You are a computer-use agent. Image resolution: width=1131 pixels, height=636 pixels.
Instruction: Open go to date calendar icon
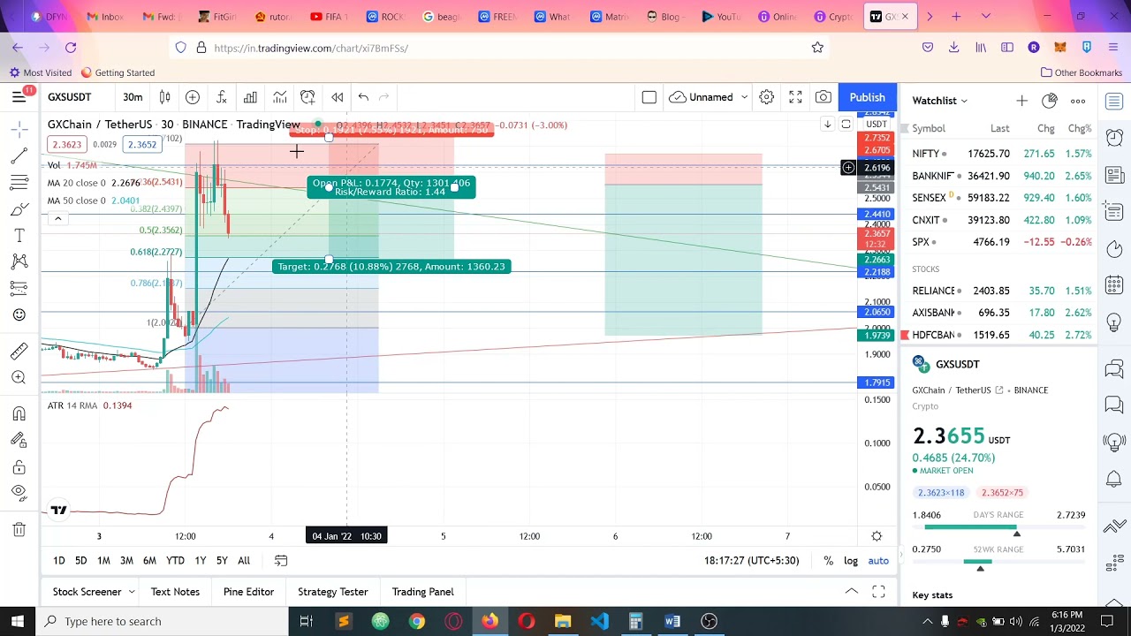click(281, 561)
